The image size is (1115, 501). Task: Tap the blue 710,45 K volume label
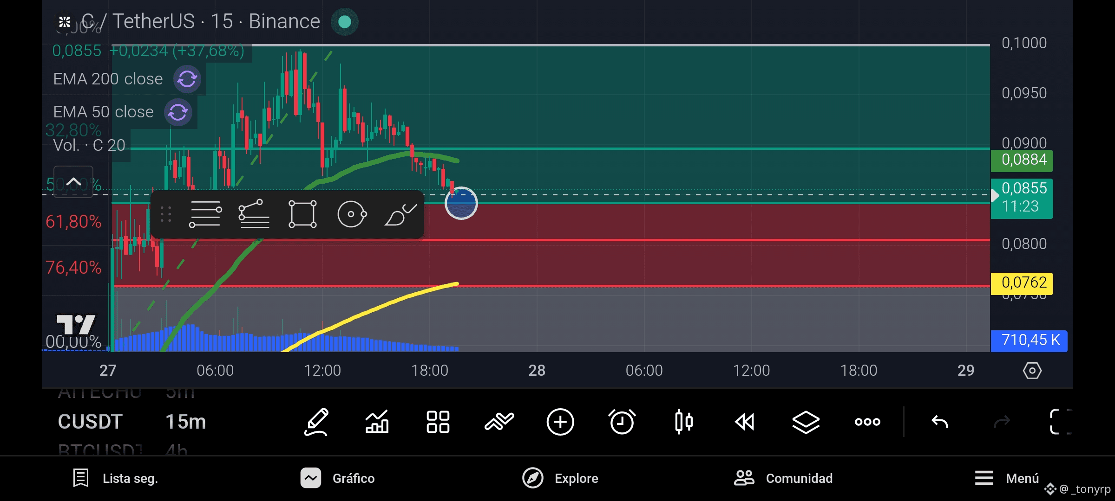pos(1029,340)
